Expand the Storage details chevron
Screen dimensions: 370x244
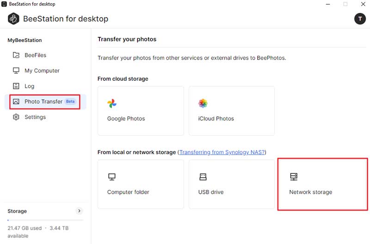(79, 211)
